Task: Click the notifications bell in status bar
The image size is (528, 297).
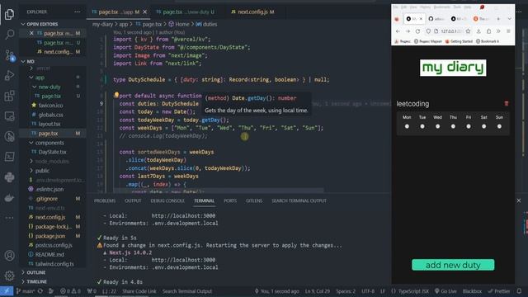Action: point(519,291)
